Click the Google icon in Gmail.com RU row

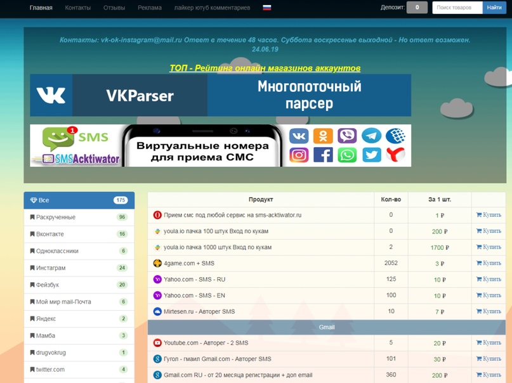(157, 375)
